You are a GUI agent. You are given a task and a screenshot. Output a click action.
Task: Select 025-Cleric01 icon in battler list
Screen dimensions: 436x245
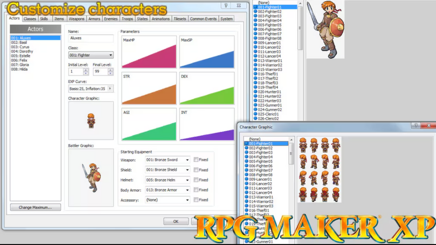coord(255,114)
